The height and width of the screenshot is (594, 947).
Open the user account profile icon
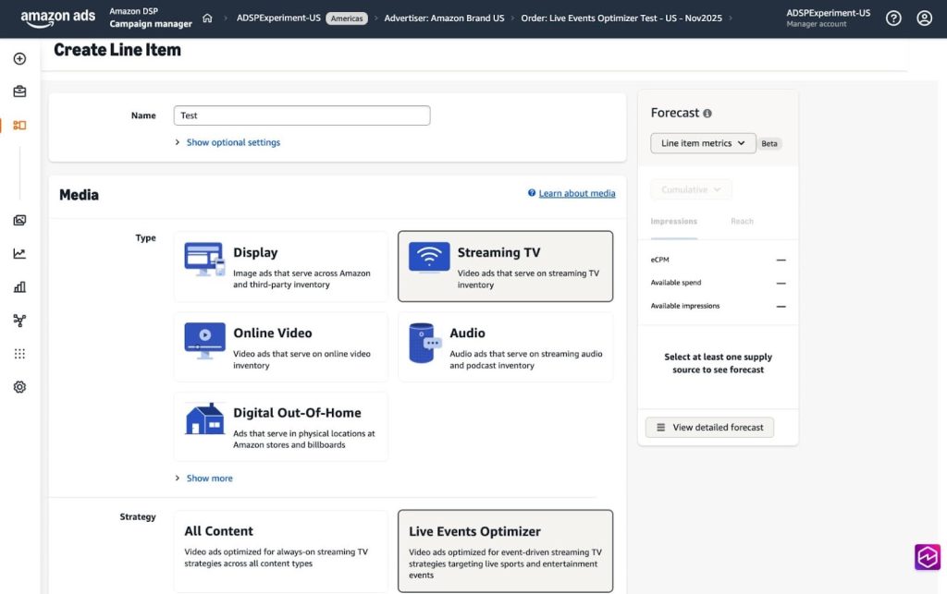(924, 18)
